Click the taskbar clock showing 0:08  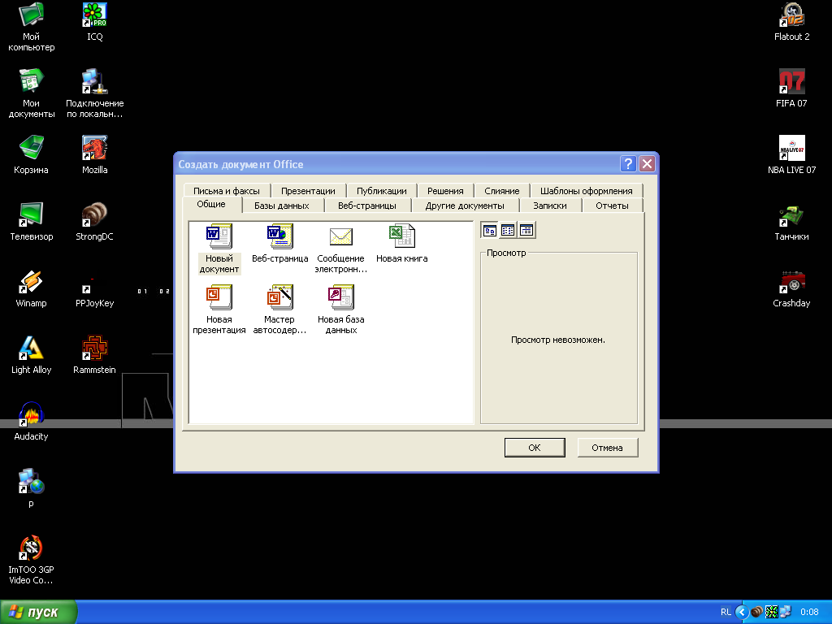coord(810,613)
